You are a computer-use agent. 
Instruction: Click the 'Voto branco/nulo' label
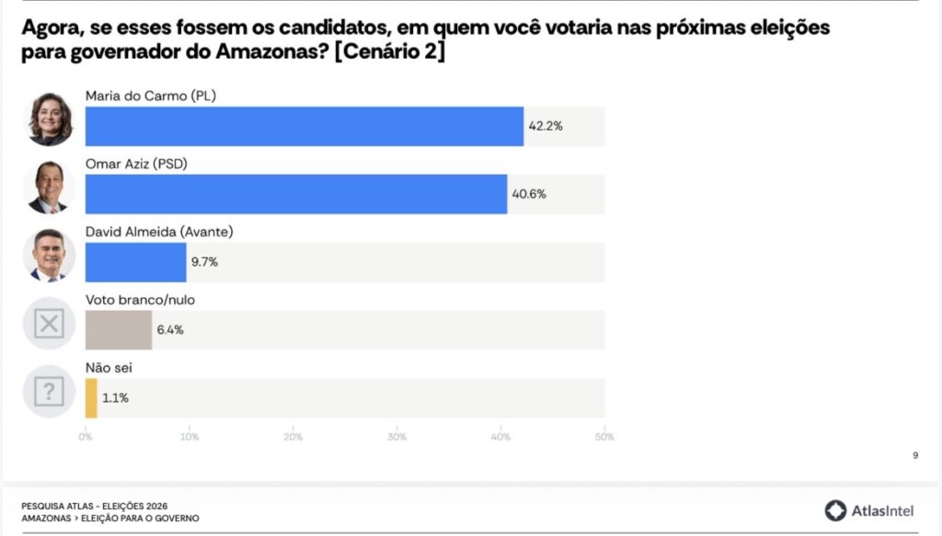point(140,300)
